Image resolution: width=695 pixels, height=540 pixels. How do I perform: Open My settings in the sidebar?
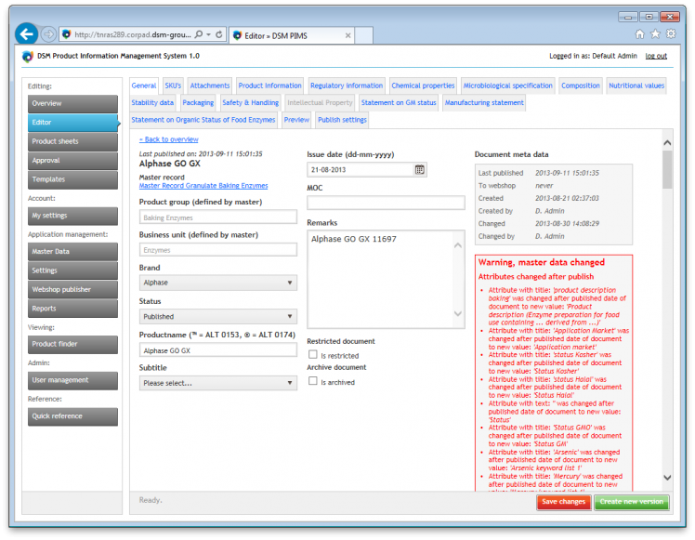click(72, 216)
